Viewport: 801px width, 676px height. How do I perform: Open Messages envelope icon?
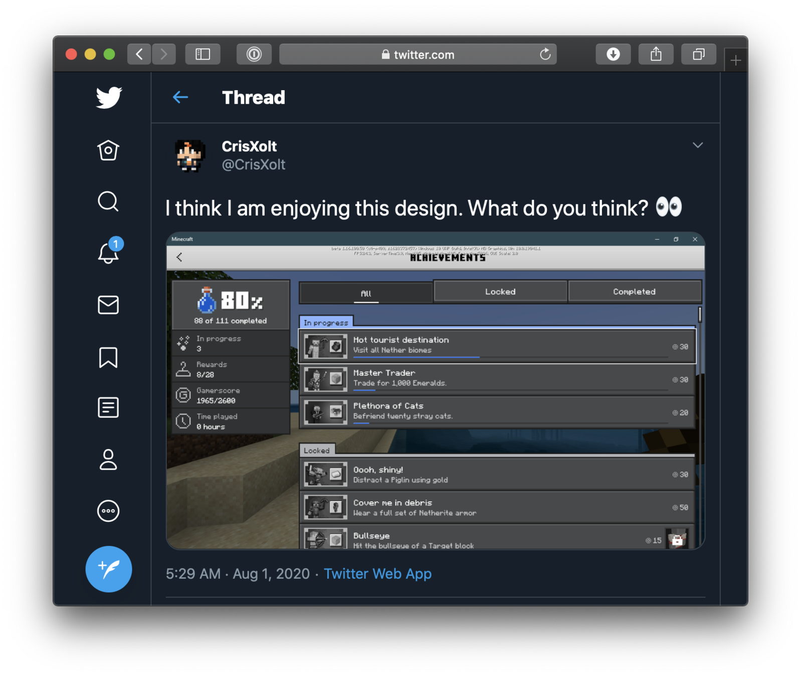point(108,305)
